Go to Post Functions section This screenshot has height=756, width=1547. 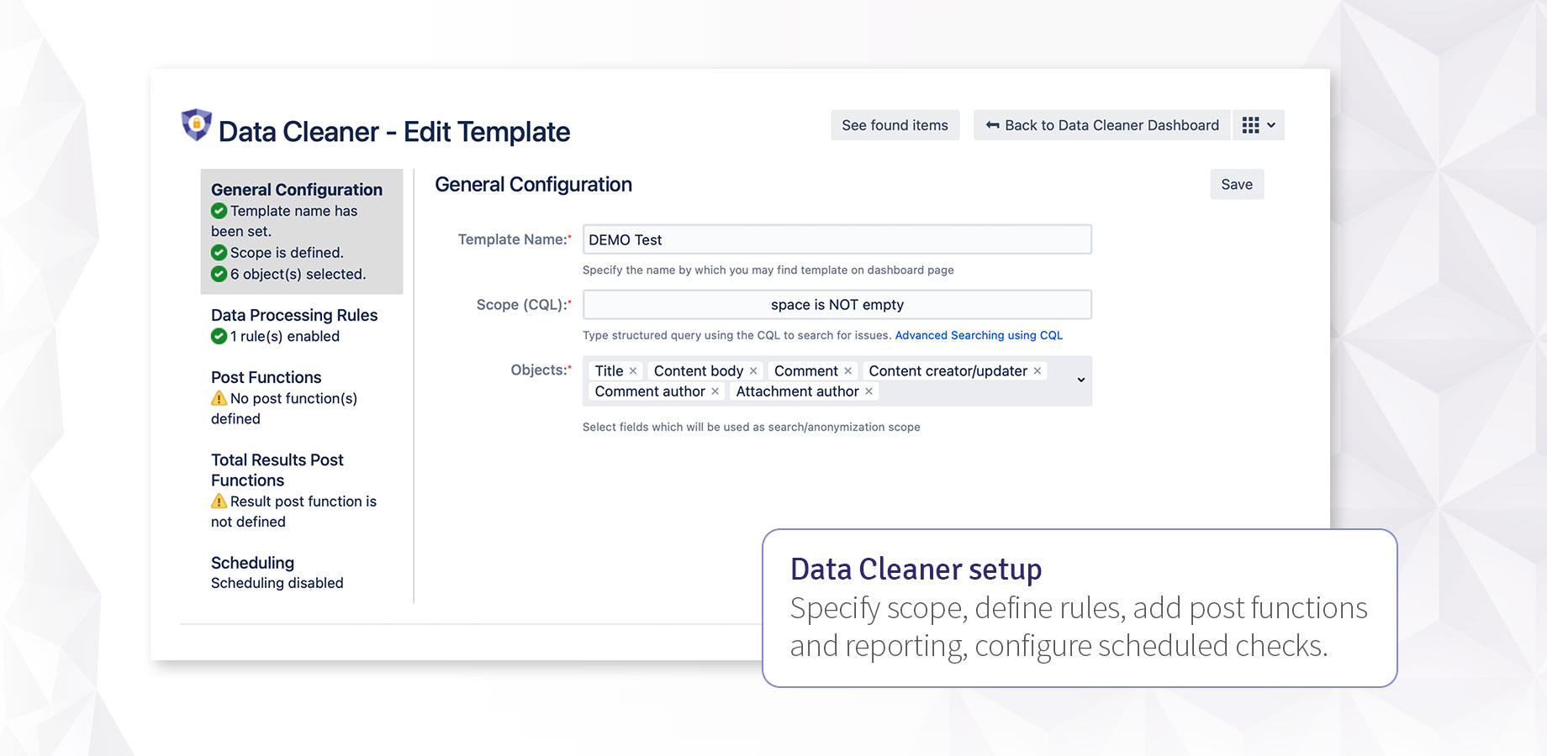[x=266, y=377]
